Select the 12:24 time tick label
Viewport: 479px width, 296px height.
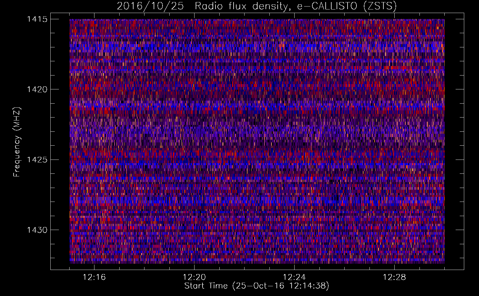[294, 277]
